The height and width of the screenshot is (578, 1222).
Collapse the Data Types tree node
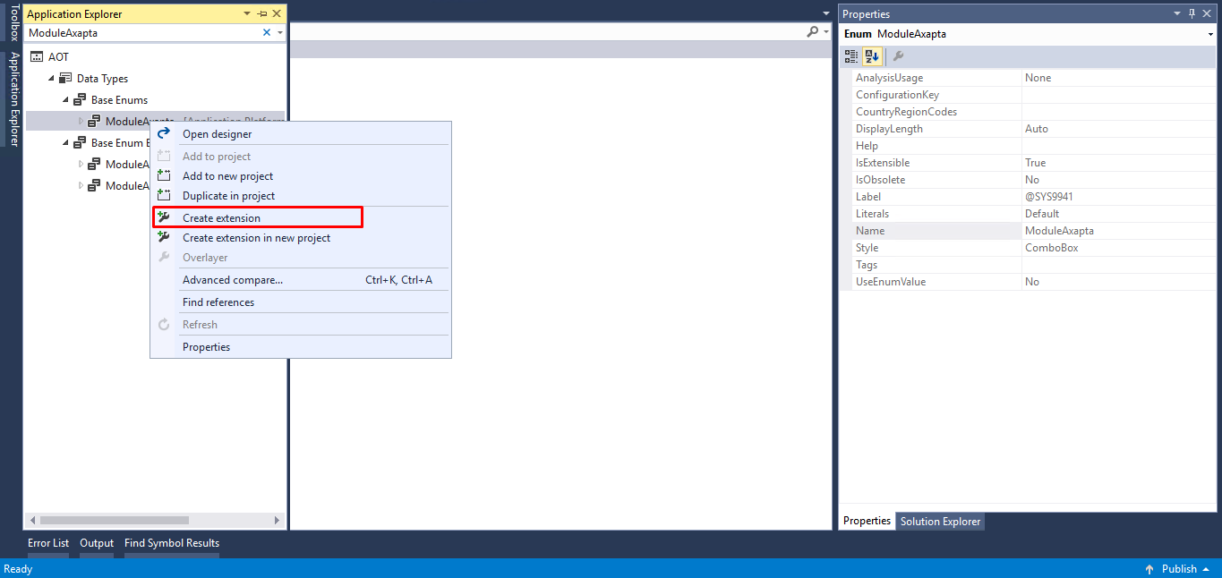tap(51, 79)
